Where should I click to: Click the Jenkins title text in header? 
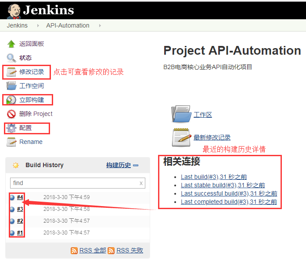48,10
